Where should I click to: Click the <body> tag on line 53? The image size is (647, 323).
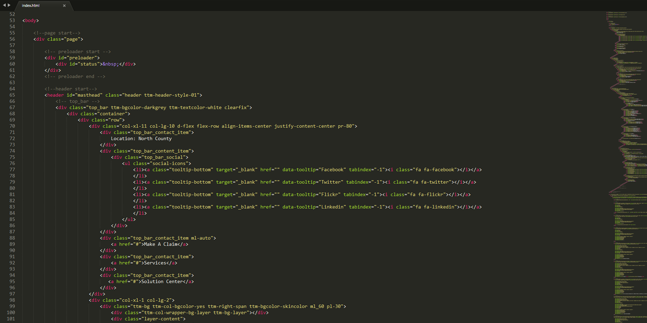click(30, 20)
